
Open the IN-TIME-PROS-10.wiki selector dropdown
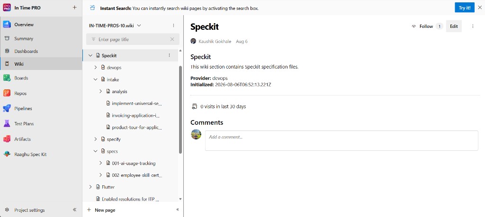click(139, 26)
